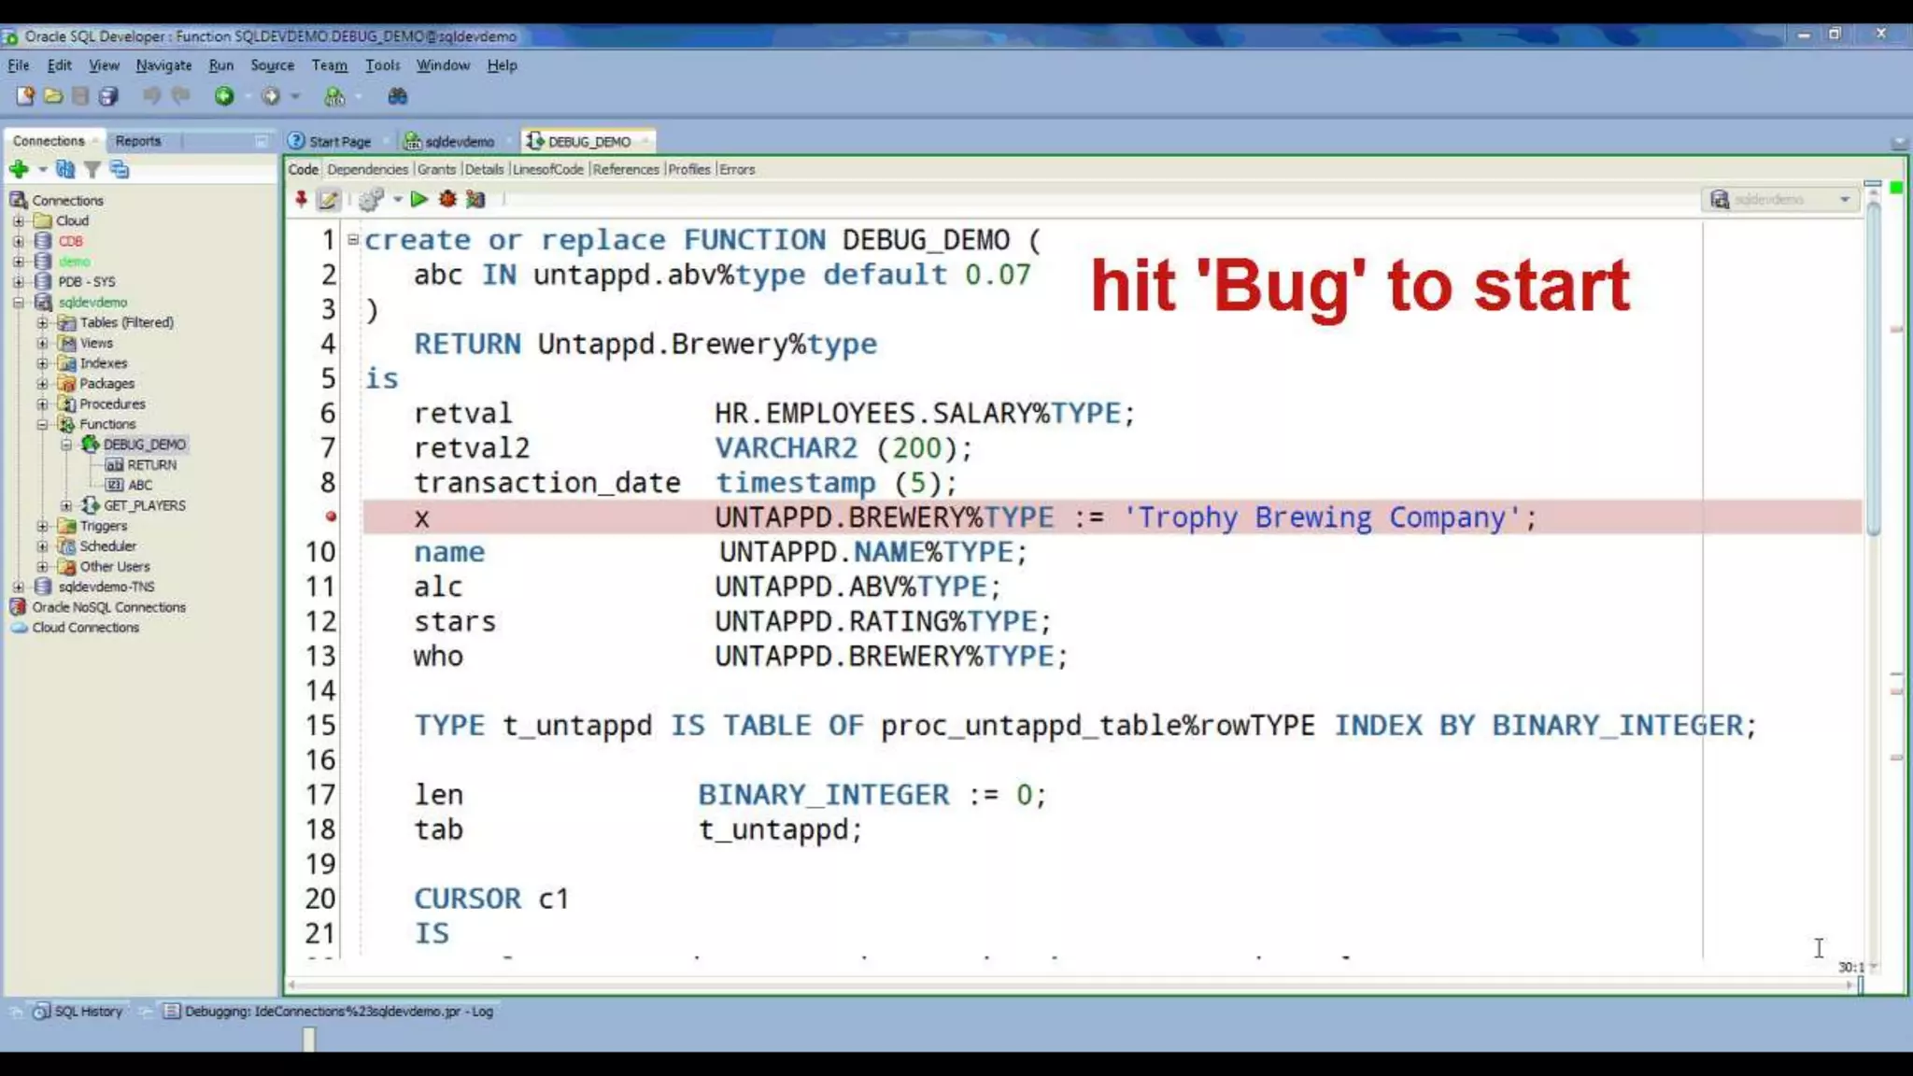Screen dimensions: 1913x1076
Task: Expand the GET_PLAYERS function node
Action: (x=66, y=505)
